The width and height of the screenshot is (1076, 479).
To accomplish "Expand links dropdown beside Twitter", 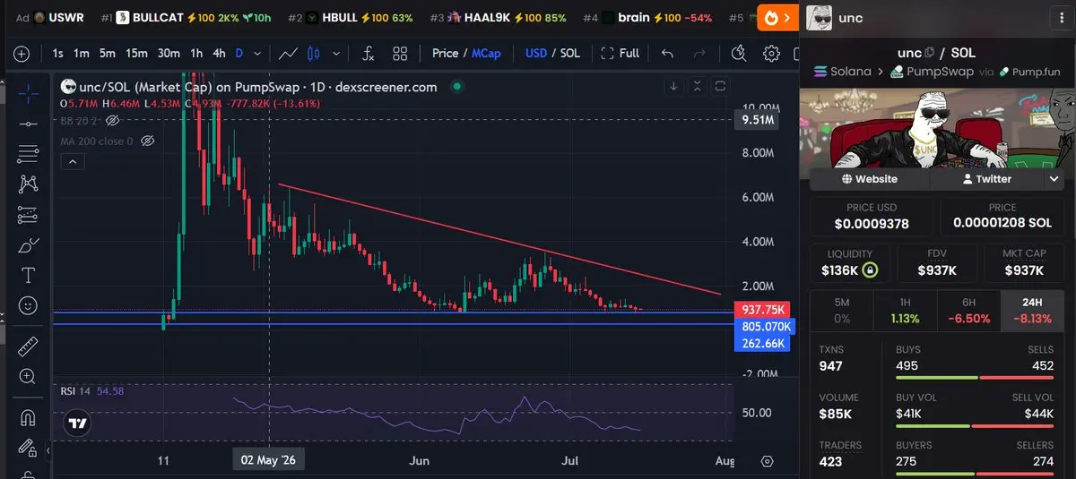I will click(x=1054, y=179).
